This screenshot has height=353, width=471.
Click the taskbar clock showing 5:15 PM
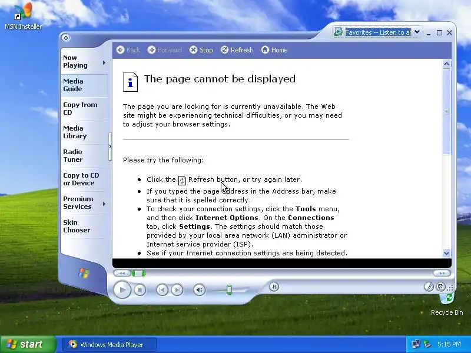pyautogui.click(x=449, y=344)
